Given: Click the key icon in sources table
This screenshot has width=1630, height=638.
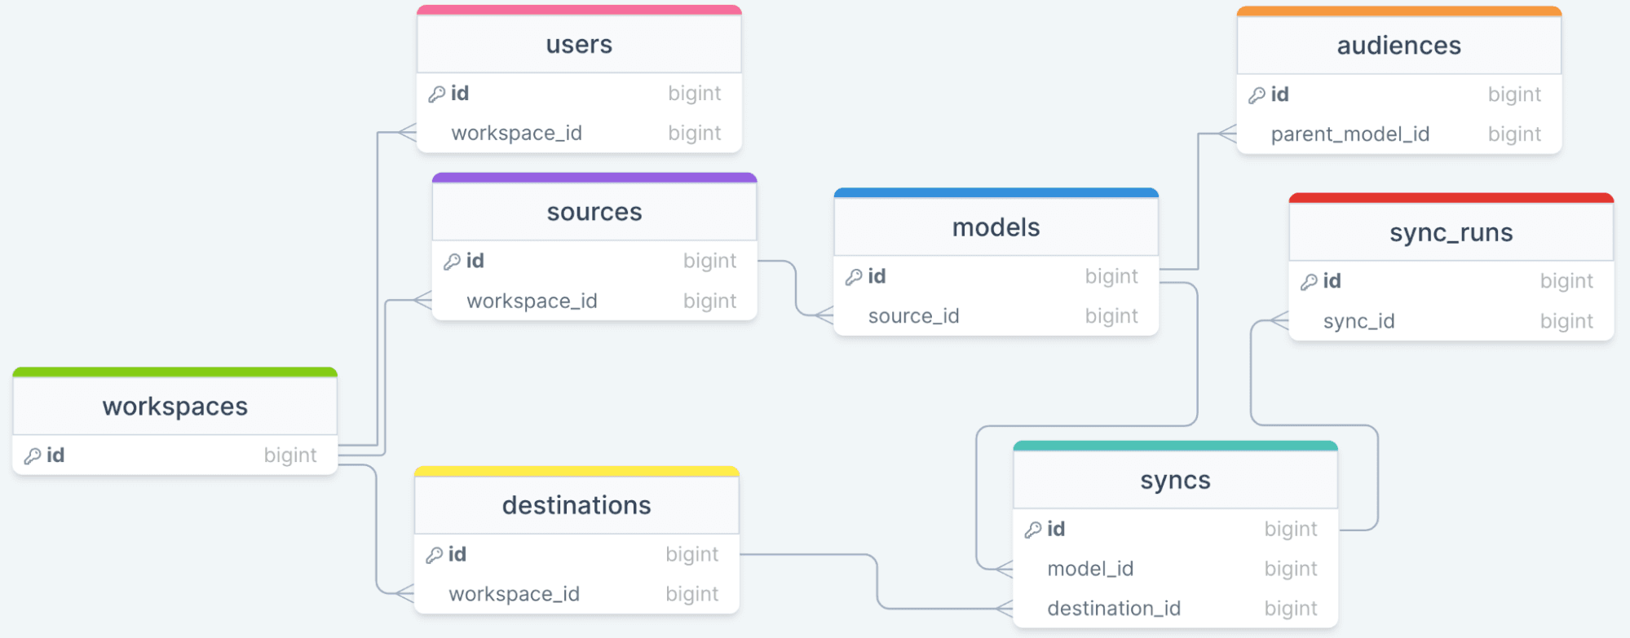Looking at the screenshot, I should [x=453, y=262].
